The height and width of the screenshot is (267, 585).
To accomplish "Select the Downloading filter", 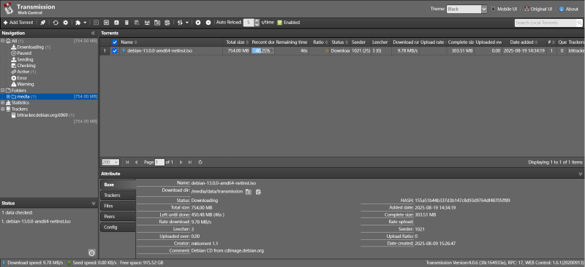I will [31, 47].
